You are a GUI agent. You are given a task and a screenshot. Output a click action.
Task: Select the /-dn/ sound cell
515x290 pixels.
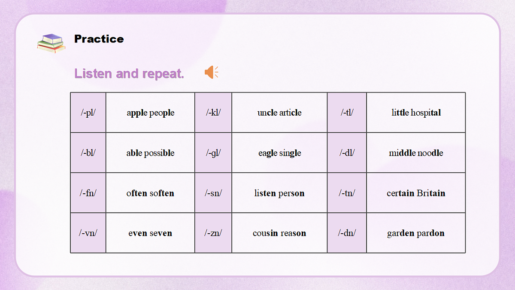347,233
